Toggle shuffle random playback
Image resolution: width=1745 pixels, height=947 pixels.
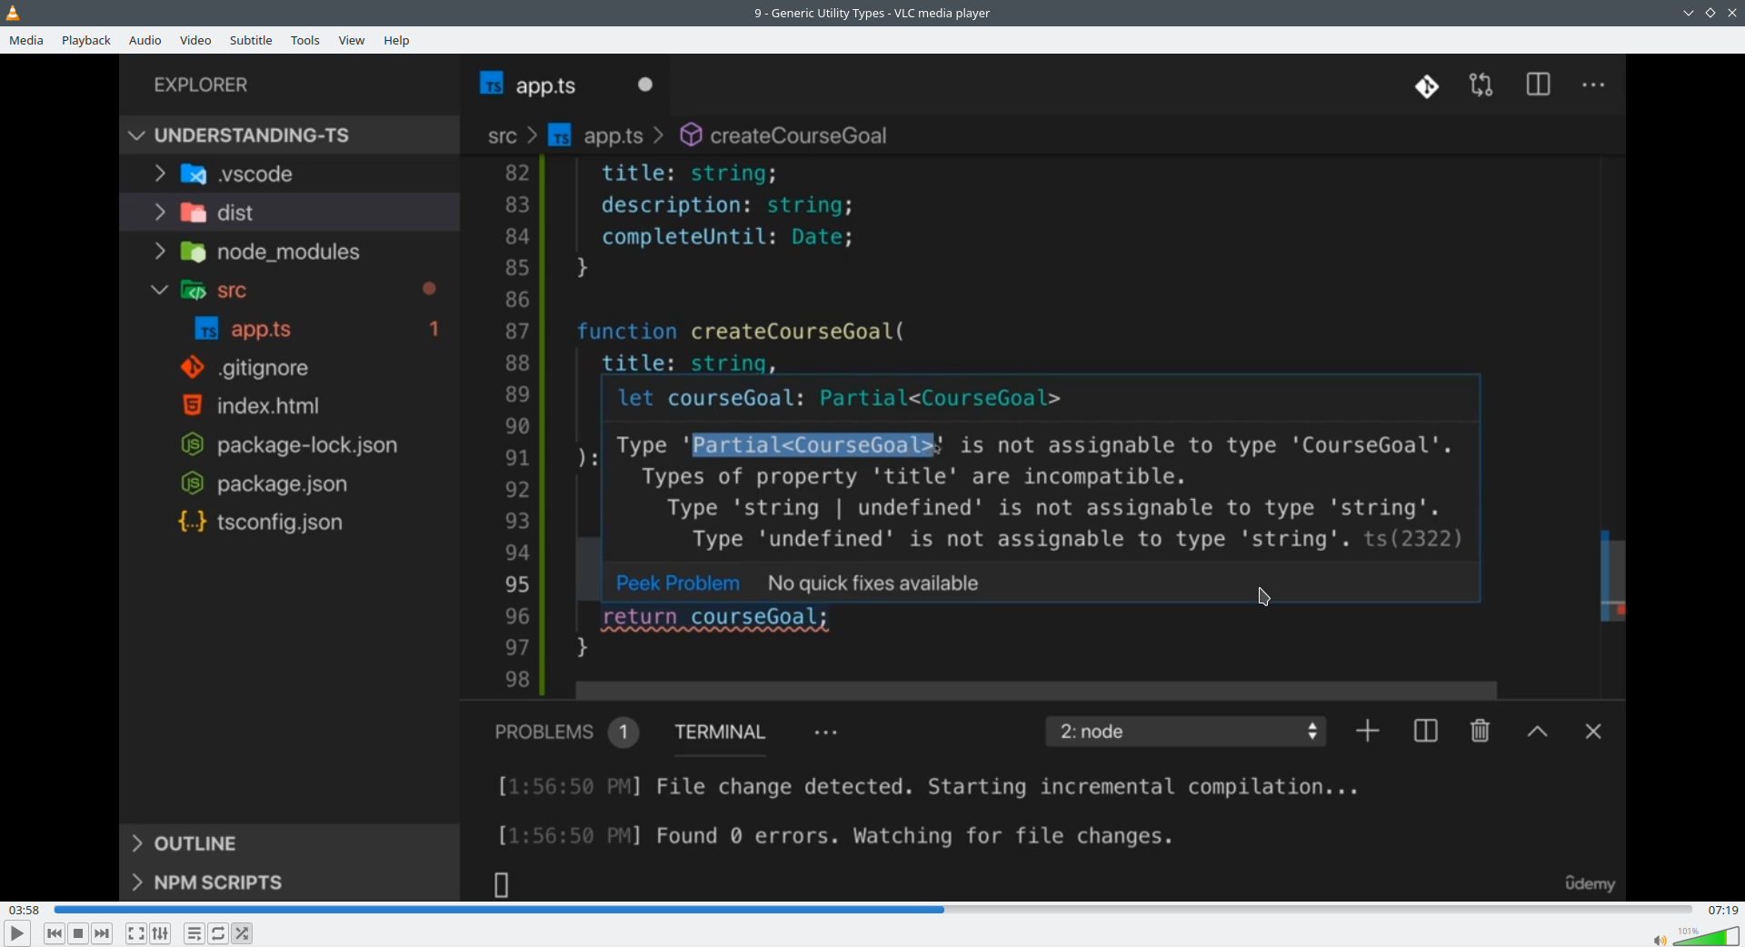point(243,933)
